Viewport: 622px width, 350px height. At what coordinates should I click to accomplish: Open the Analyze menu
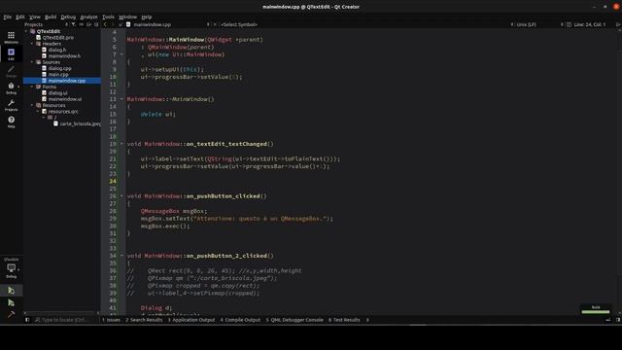pos(88,17)
